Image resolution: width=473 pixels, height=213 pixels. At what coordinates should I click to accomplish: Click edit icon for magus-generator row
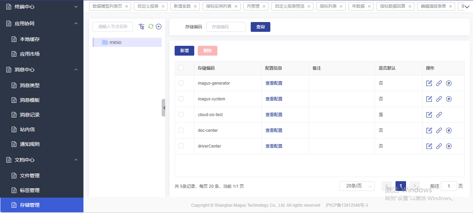click(429, 83)
